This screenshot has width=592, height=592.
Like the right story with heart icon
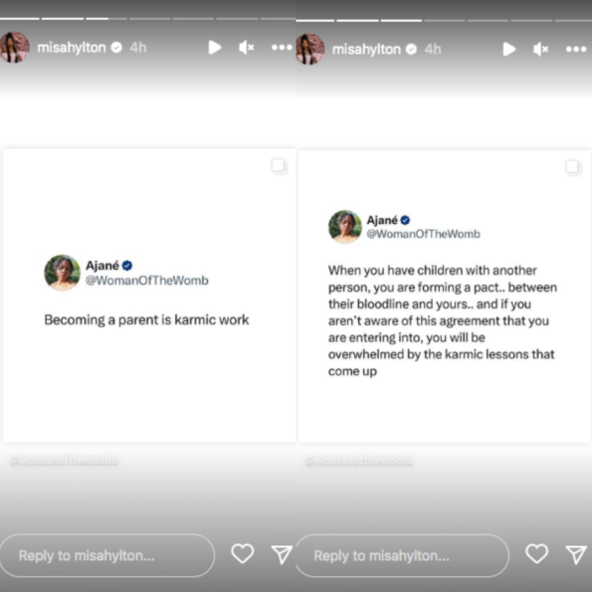pos(537,553)
